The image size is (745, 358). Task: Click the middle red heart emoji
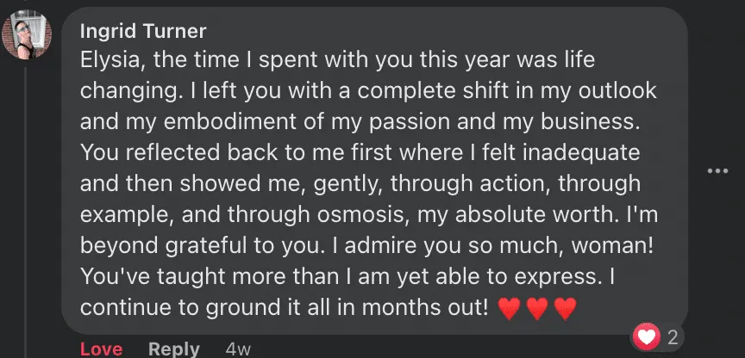[x=537, y=307]
